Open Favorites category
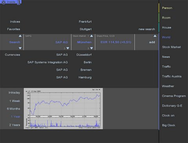Viewport: 188px width, 143px height. (x=14, y=29)
